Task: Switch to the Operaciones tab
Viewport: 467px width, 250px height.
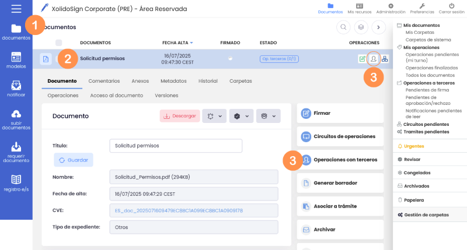Action: click(x=63, y=96)
